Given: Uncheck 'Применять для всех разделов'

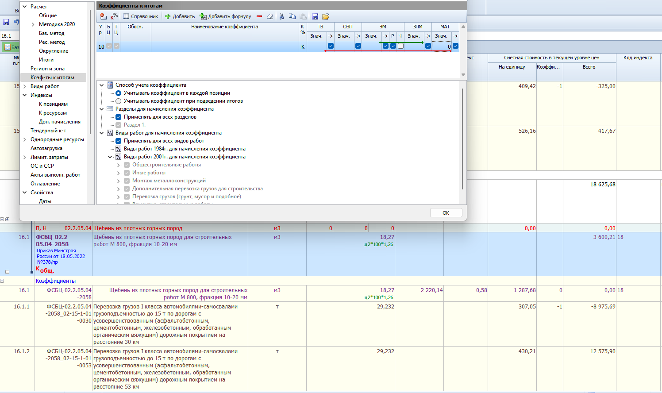Looking at the screenshot, I should pyautogui.click(x=119, y=117).
